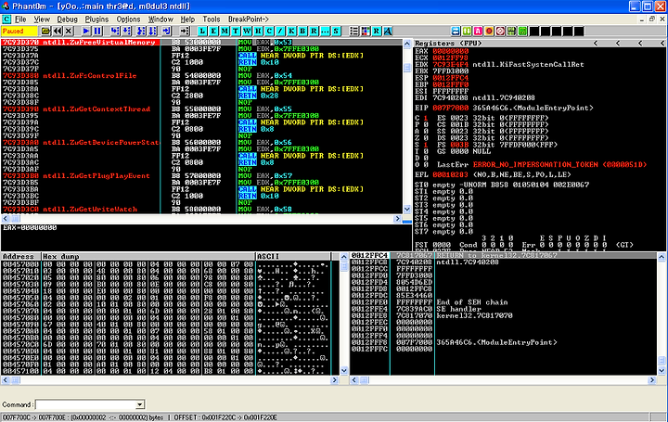Click the Command input field
Screen dimensions: 668x422
point(85,404)
